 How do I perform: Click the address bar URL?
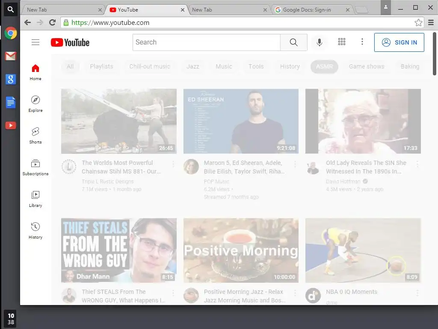coord(110,23)
